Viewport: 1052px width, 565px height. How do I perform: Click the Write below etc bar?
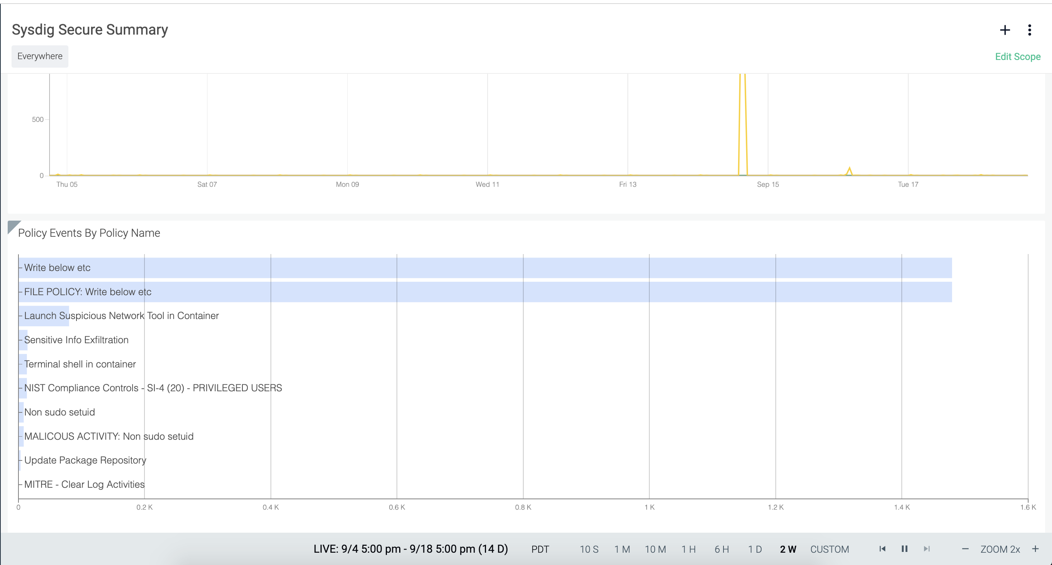click(485, 268)
